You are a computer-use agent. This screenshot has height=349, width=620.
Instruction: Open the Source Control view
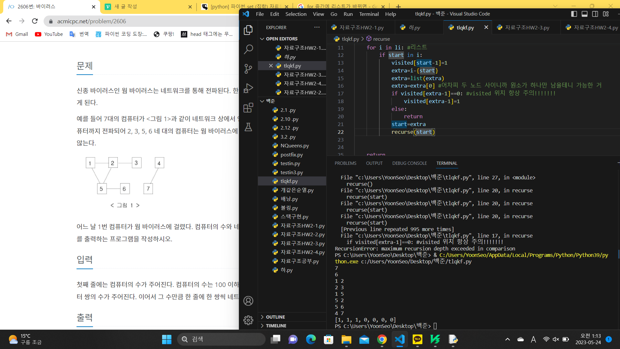point(248,69)
